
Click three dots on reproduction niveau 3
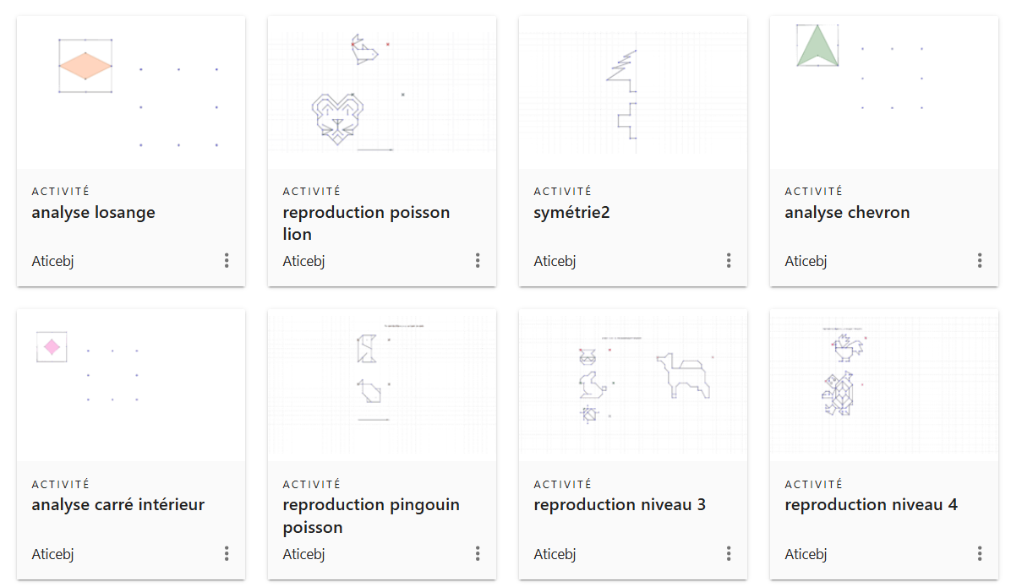(x=729, y=554)
